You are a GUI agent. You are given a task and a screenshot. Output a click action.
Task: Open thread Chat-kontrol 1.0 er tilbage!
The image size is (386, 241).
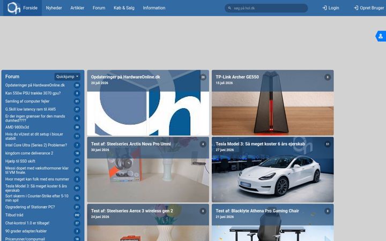point(27,223)
